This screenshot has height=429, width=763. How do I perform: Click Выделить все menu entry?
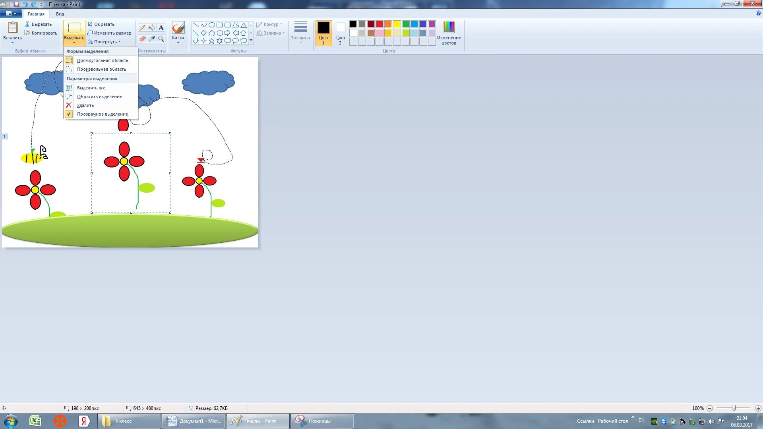click(91, 88)
